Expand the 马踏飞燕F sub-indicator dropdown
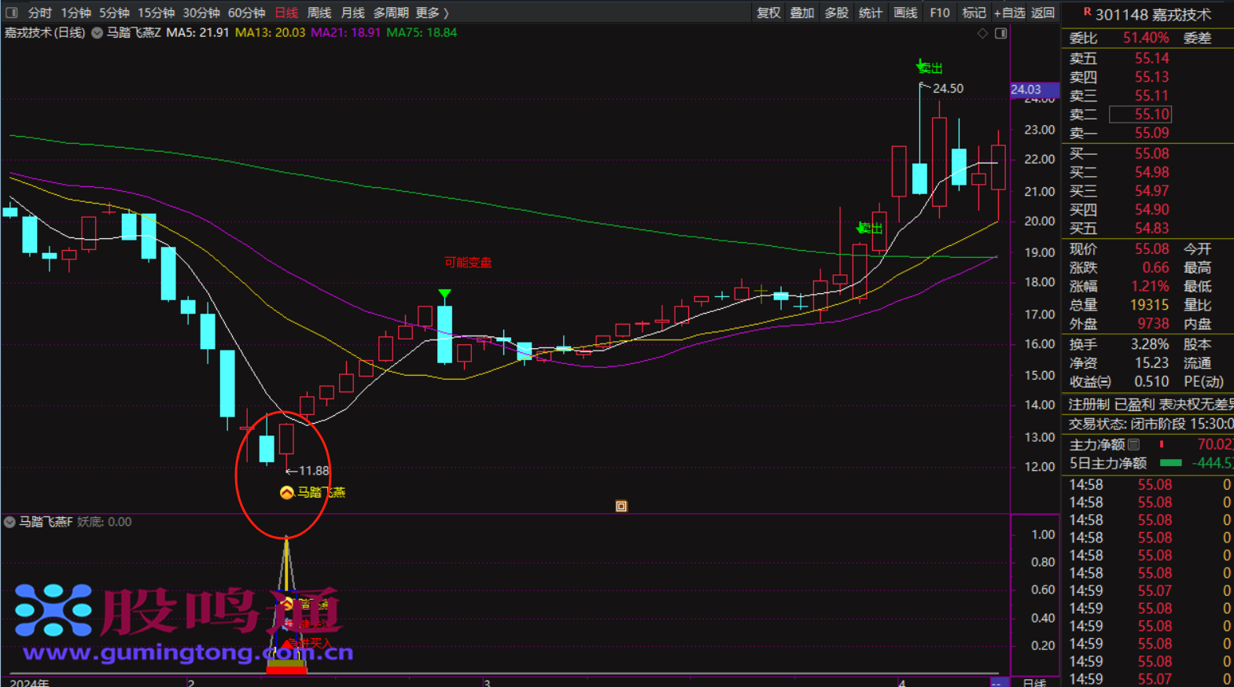1234x687 pixels. pos(9,522)
